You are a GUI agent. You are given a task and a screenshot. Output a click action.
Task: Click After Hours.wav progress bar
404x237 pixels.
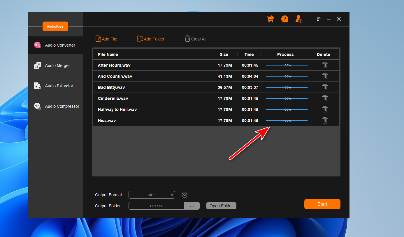[287, 65]
